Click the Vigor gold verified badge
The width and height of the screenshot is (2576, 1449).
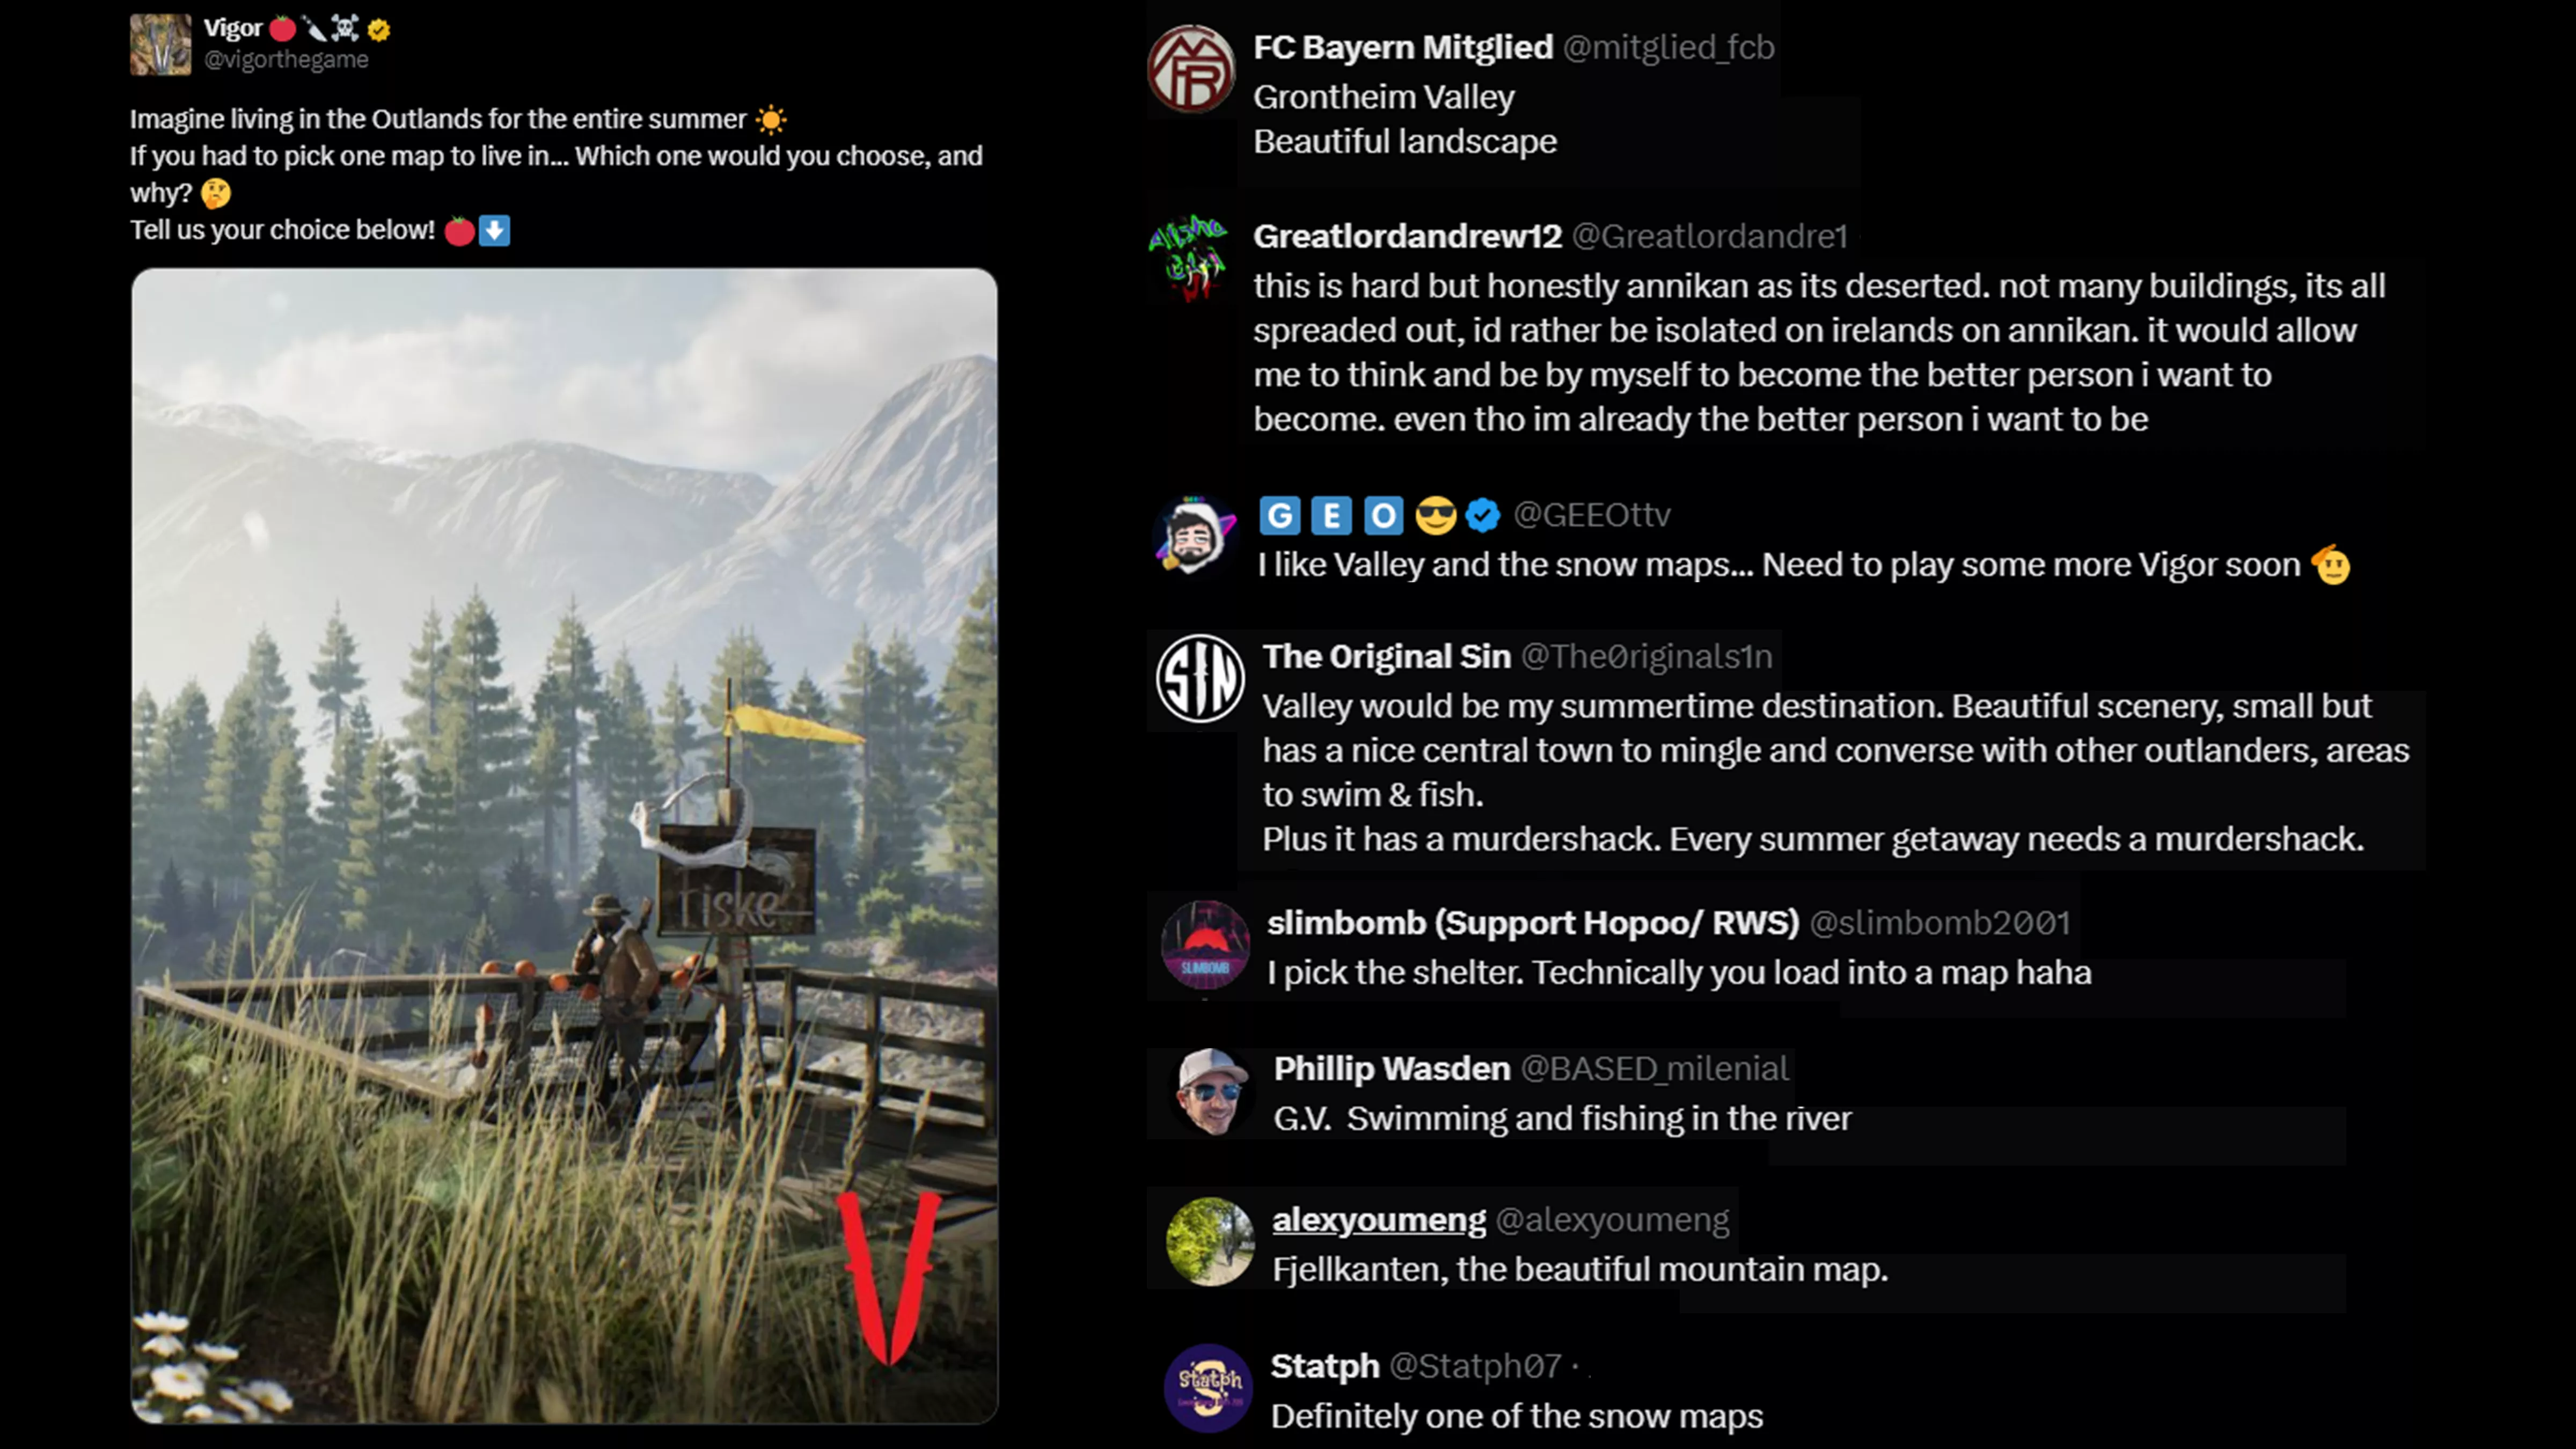(x=379, y=30)
